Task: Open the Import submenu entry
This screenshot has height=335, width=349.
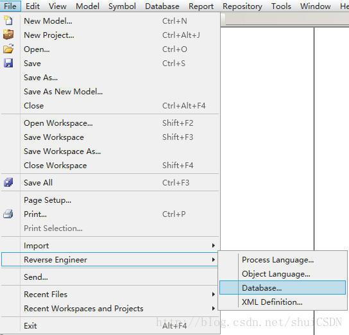Action: [110, 246]
